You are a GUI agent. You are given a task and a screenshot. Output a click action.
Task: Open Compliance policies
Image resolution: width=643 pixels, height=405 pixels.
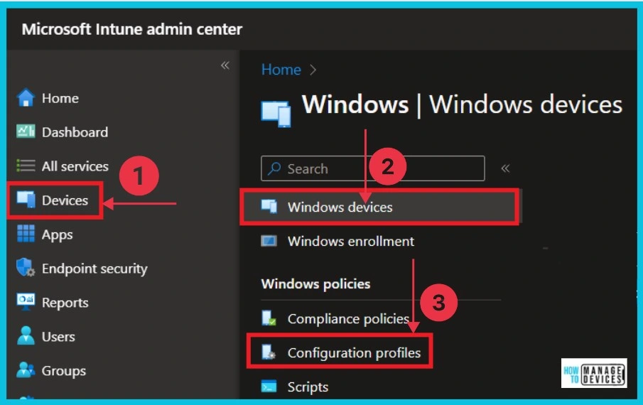(348, 318)
